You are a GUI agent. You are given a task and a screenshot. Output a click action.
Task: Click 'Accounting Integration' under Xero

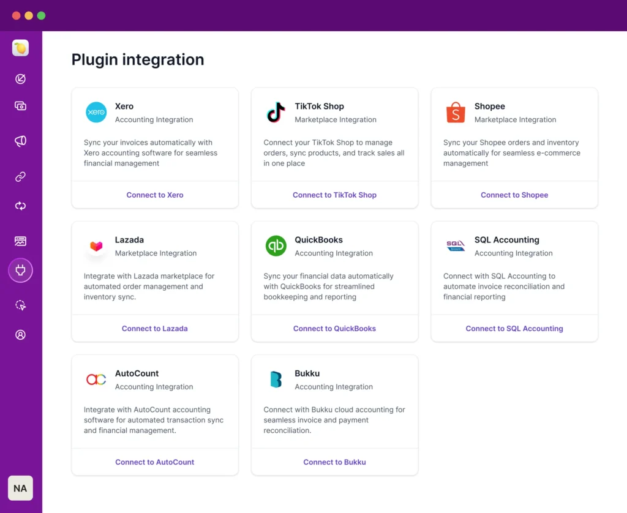(154, 119)
